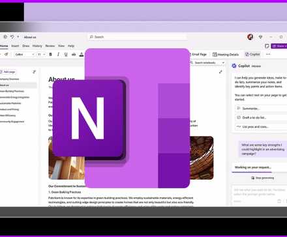Image resolution: width=287 pixels, height=237 pixels.
Task: Select the Sustainable Materials page
Action: 10,104
